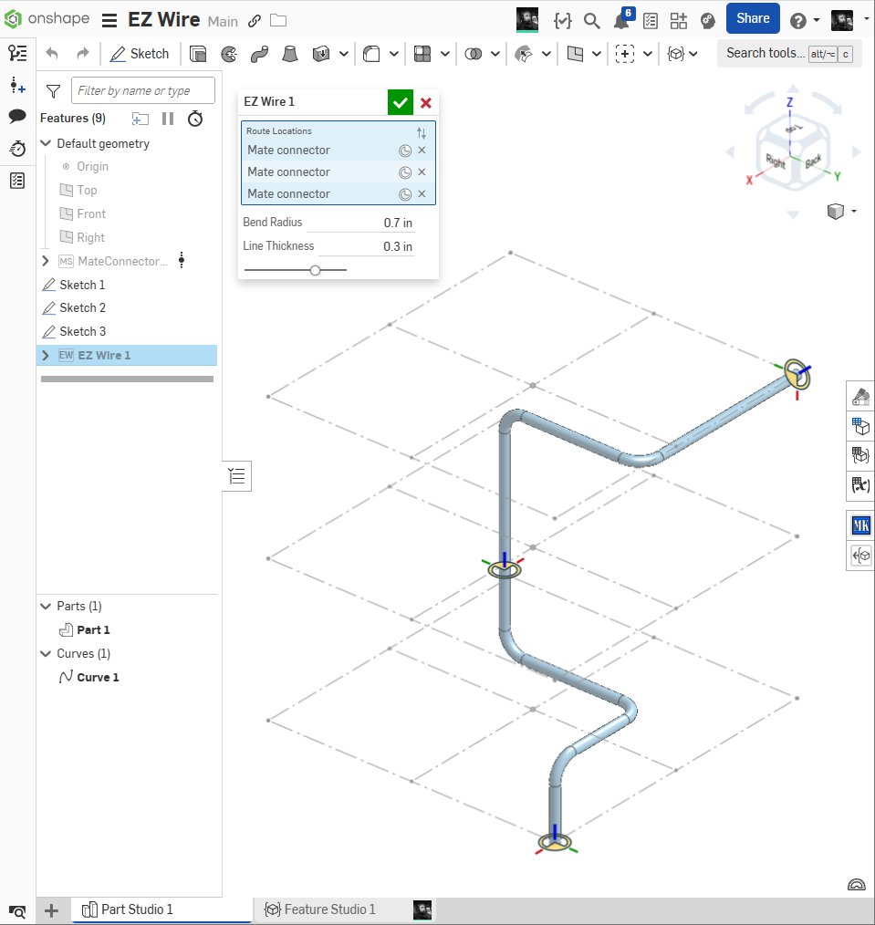
Task: Select the Linear pattern tool icon
Action: tap(422, 54)
